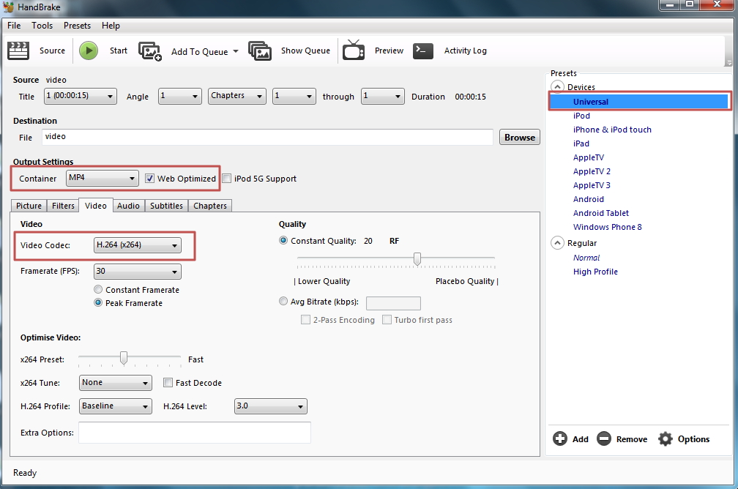
Task: Open the Show Queue icon
Action: pos(260,51)
